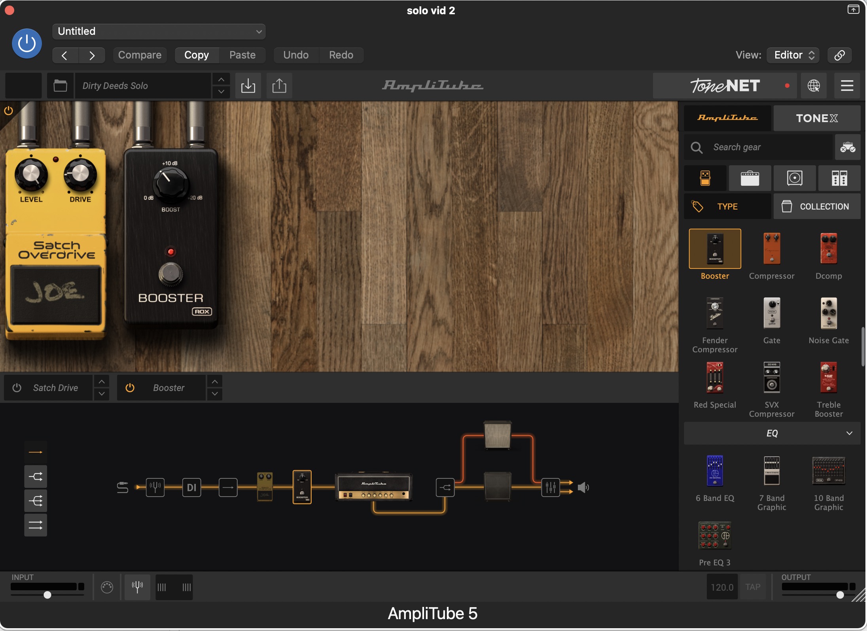867x631 pixels.
Task: Switch to the TONEX tab
Action: point(816,118)
